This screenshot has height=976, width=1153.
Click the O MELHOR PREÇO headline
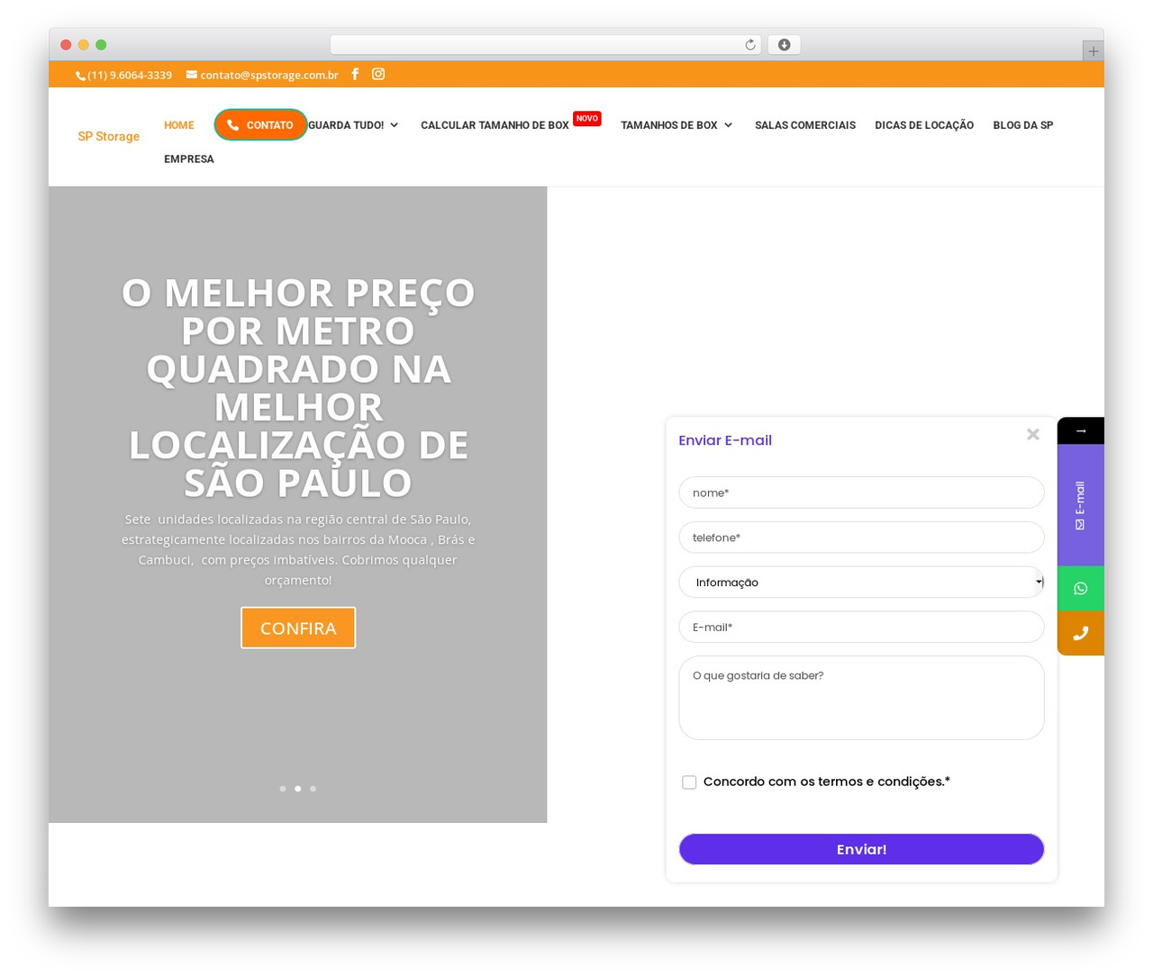[298, 387]
